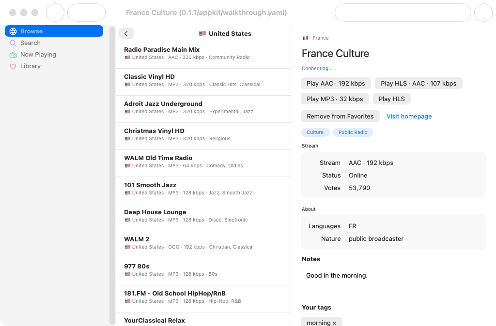The height and width of the screenshot is (326, 496).
Task: Click the Languages value FR
Action: (353, 226)
